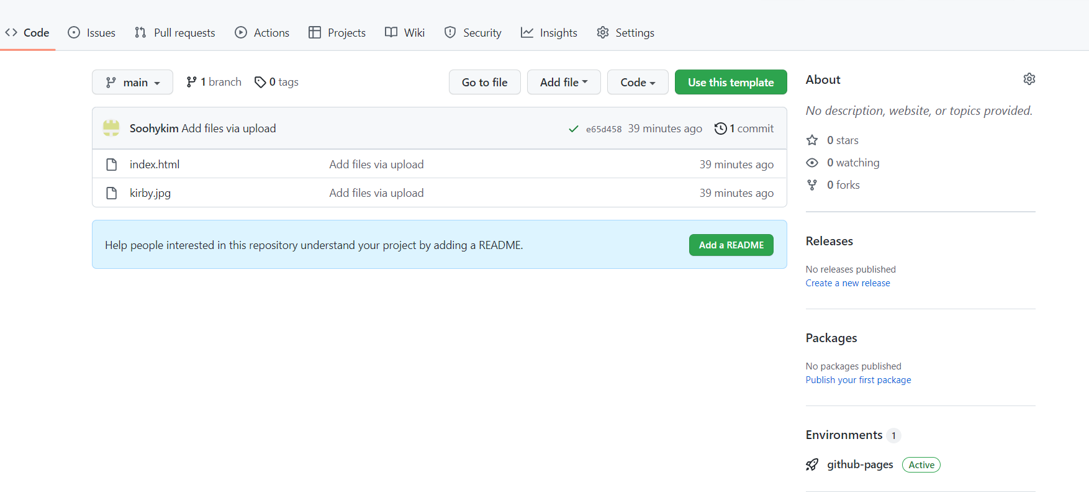Switch to the Actions tab
The height and width of the screenshot is (498, 1089).
point(262,33)
